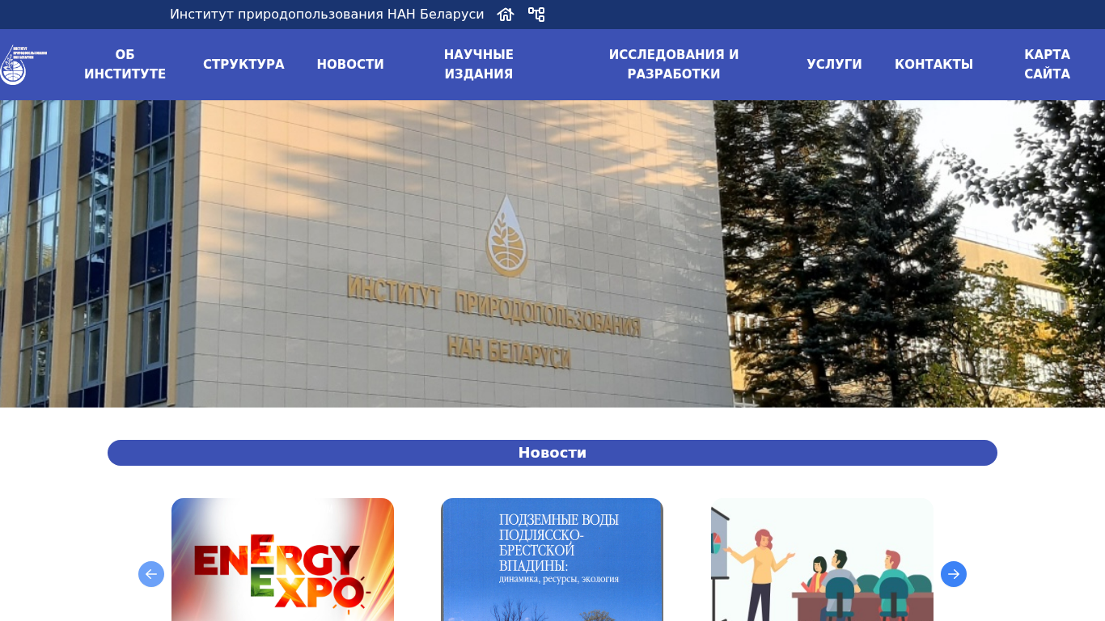Viewport: 1105px width, 621px height.
Task: Click the 'Новости' section heading bar
Action: click(x=552, y=453)
